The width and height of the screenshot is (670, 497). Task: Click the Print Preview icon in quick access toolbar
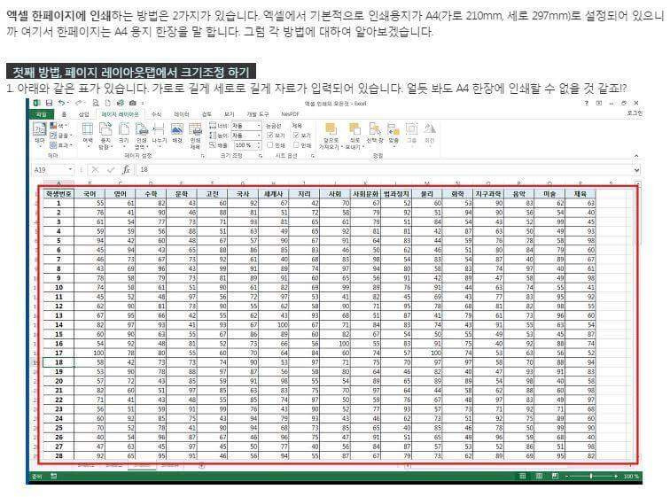coord(96,104)
